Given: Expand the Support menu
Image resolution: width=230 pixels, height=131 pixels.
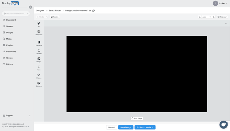Looking at the screenshot, I should pos(17,116).
